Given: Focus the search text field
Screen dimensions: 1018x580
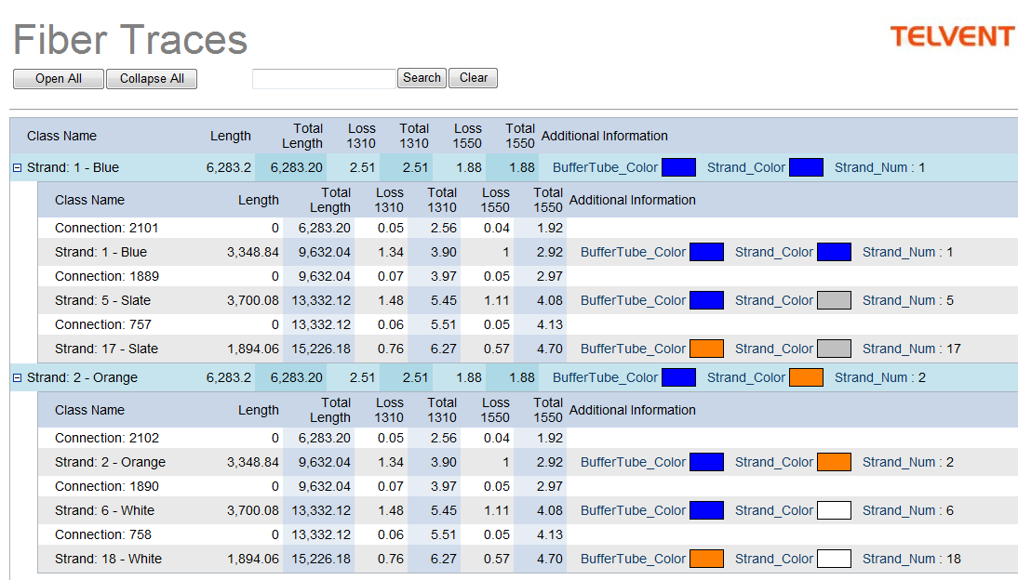Looking at the screenshot, I should (x=324, y=78).
